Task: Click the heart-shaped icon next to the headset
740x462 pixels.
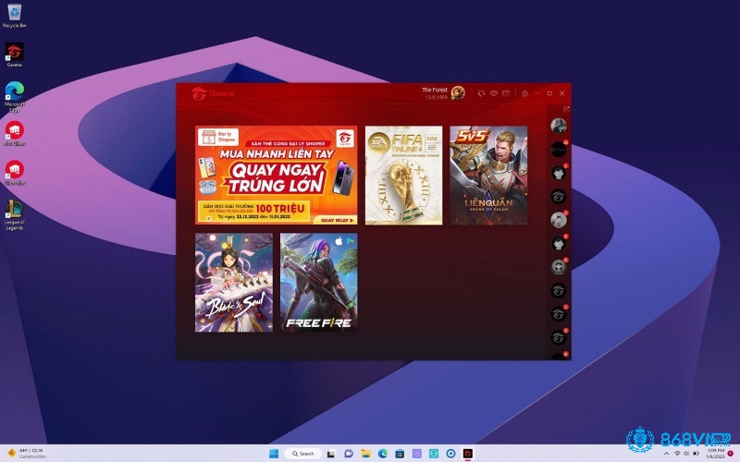Action: click(494, 93)
